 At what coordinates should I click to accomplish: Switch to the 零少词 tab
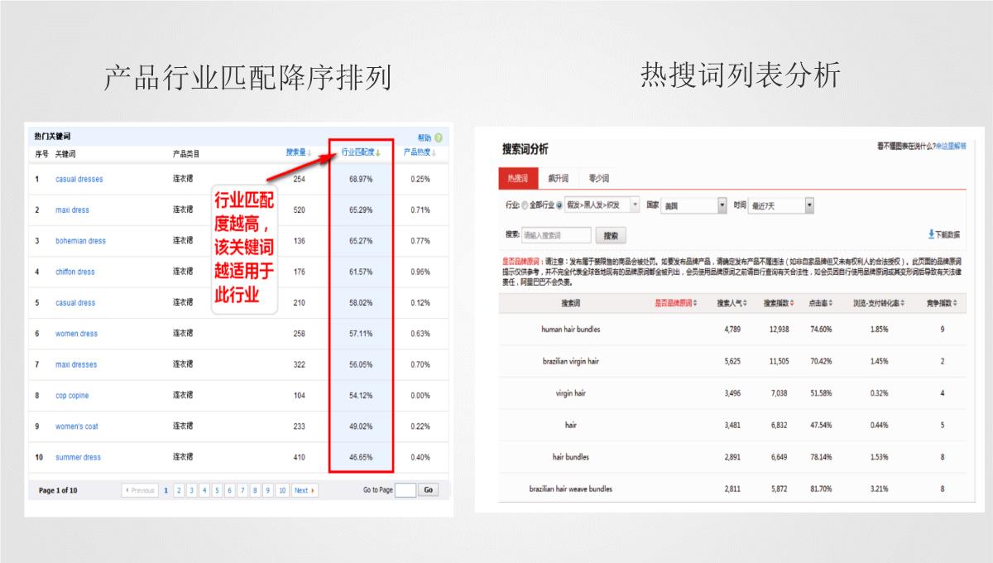pyautogui.click(x=598, y=179)
